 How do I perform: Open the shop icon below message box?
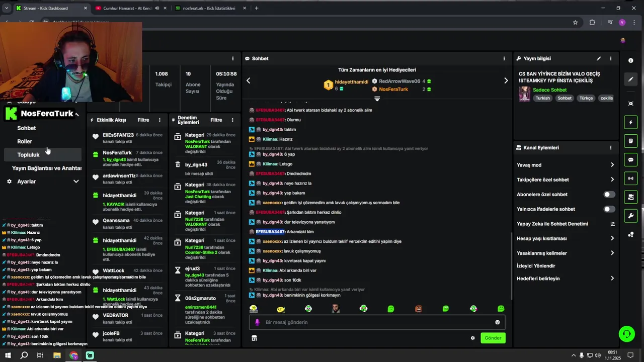pos(254,338)
